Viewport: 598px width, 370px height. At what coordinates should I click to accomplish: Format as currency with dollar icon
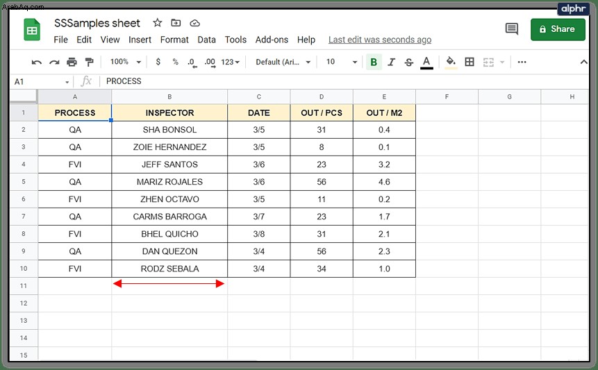[158, 62]
